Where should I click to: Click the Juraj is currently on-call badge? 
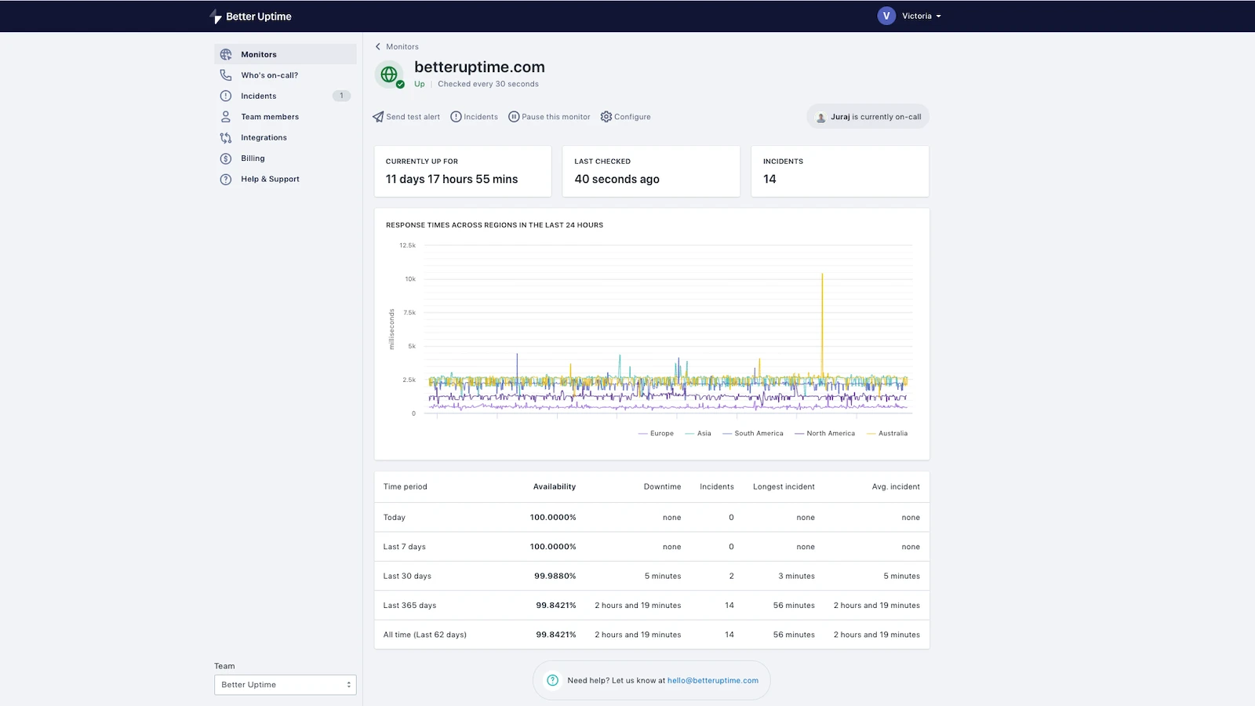[x=868, y=117]
